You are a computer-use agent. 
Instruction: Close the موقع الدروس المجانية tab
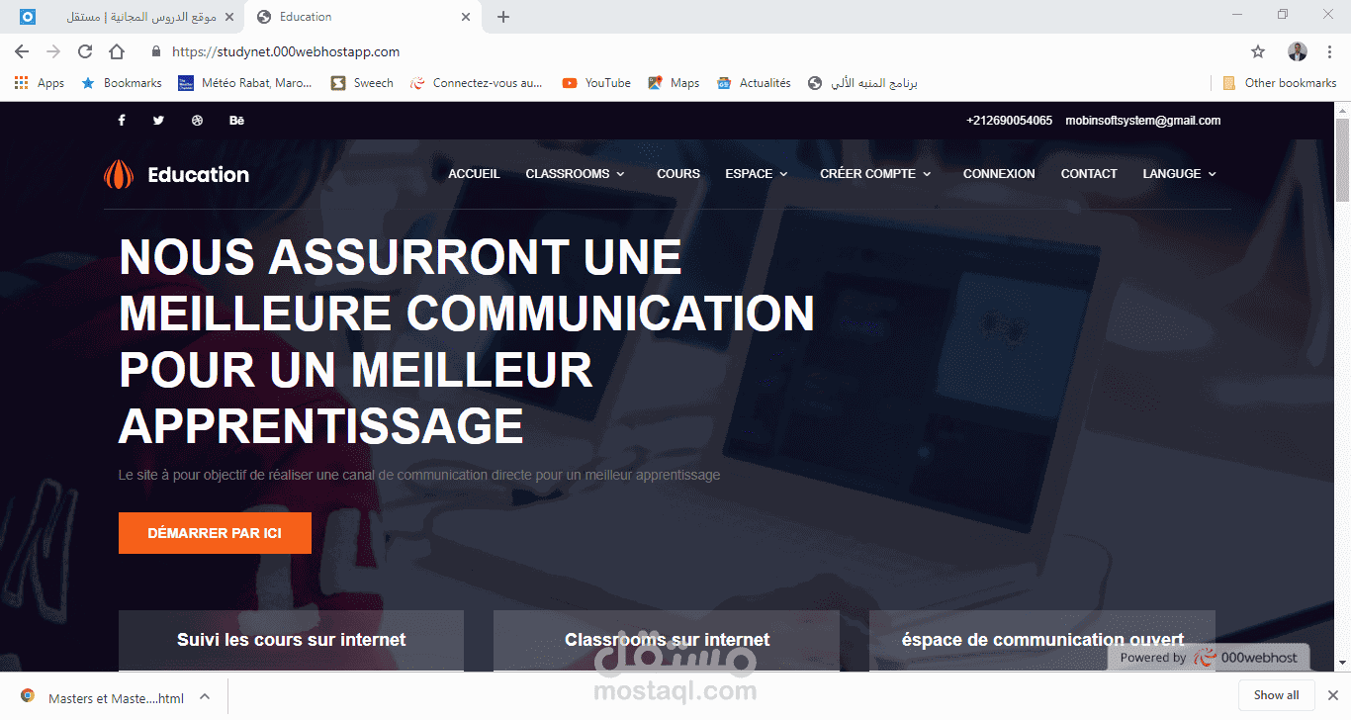(x=229, y=17)
